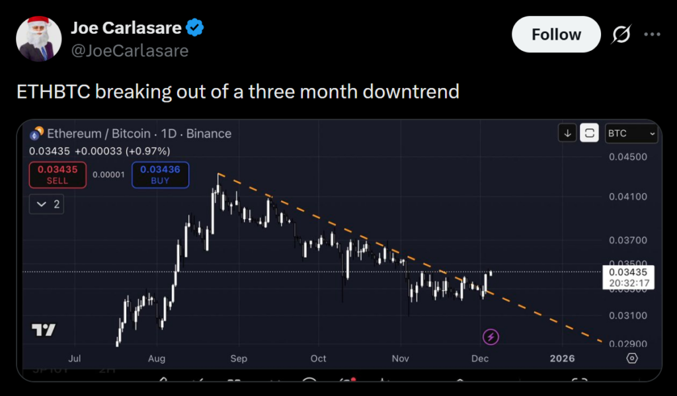The height and width of the screenshot is (396, 677).
Task: Open the @JoeCarlasare handle link
Action: coord(130,50)
